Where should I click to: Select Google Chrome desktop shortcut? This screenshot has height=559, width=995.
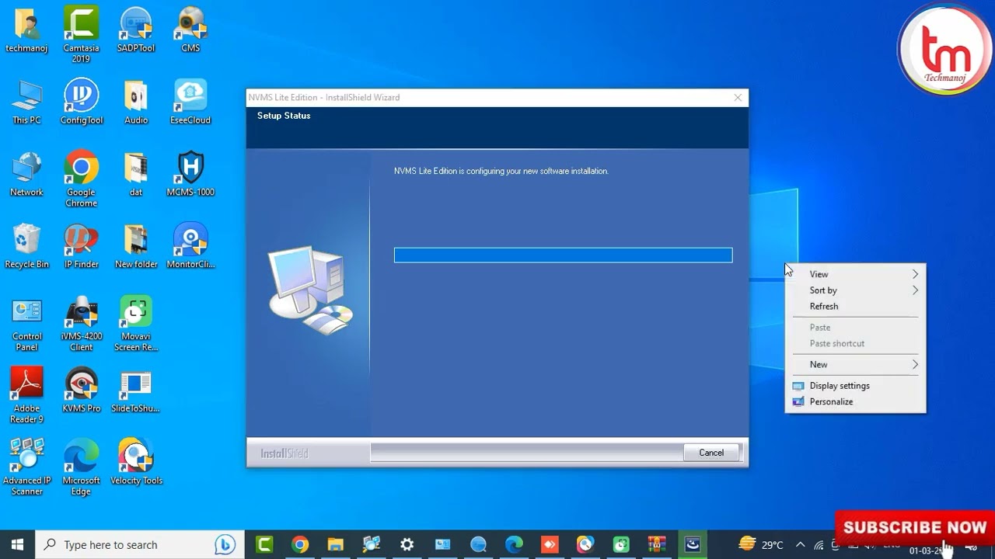click(81, 179)
